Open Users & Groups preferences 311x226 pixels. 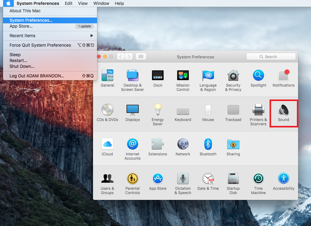[x=107, y=184]
